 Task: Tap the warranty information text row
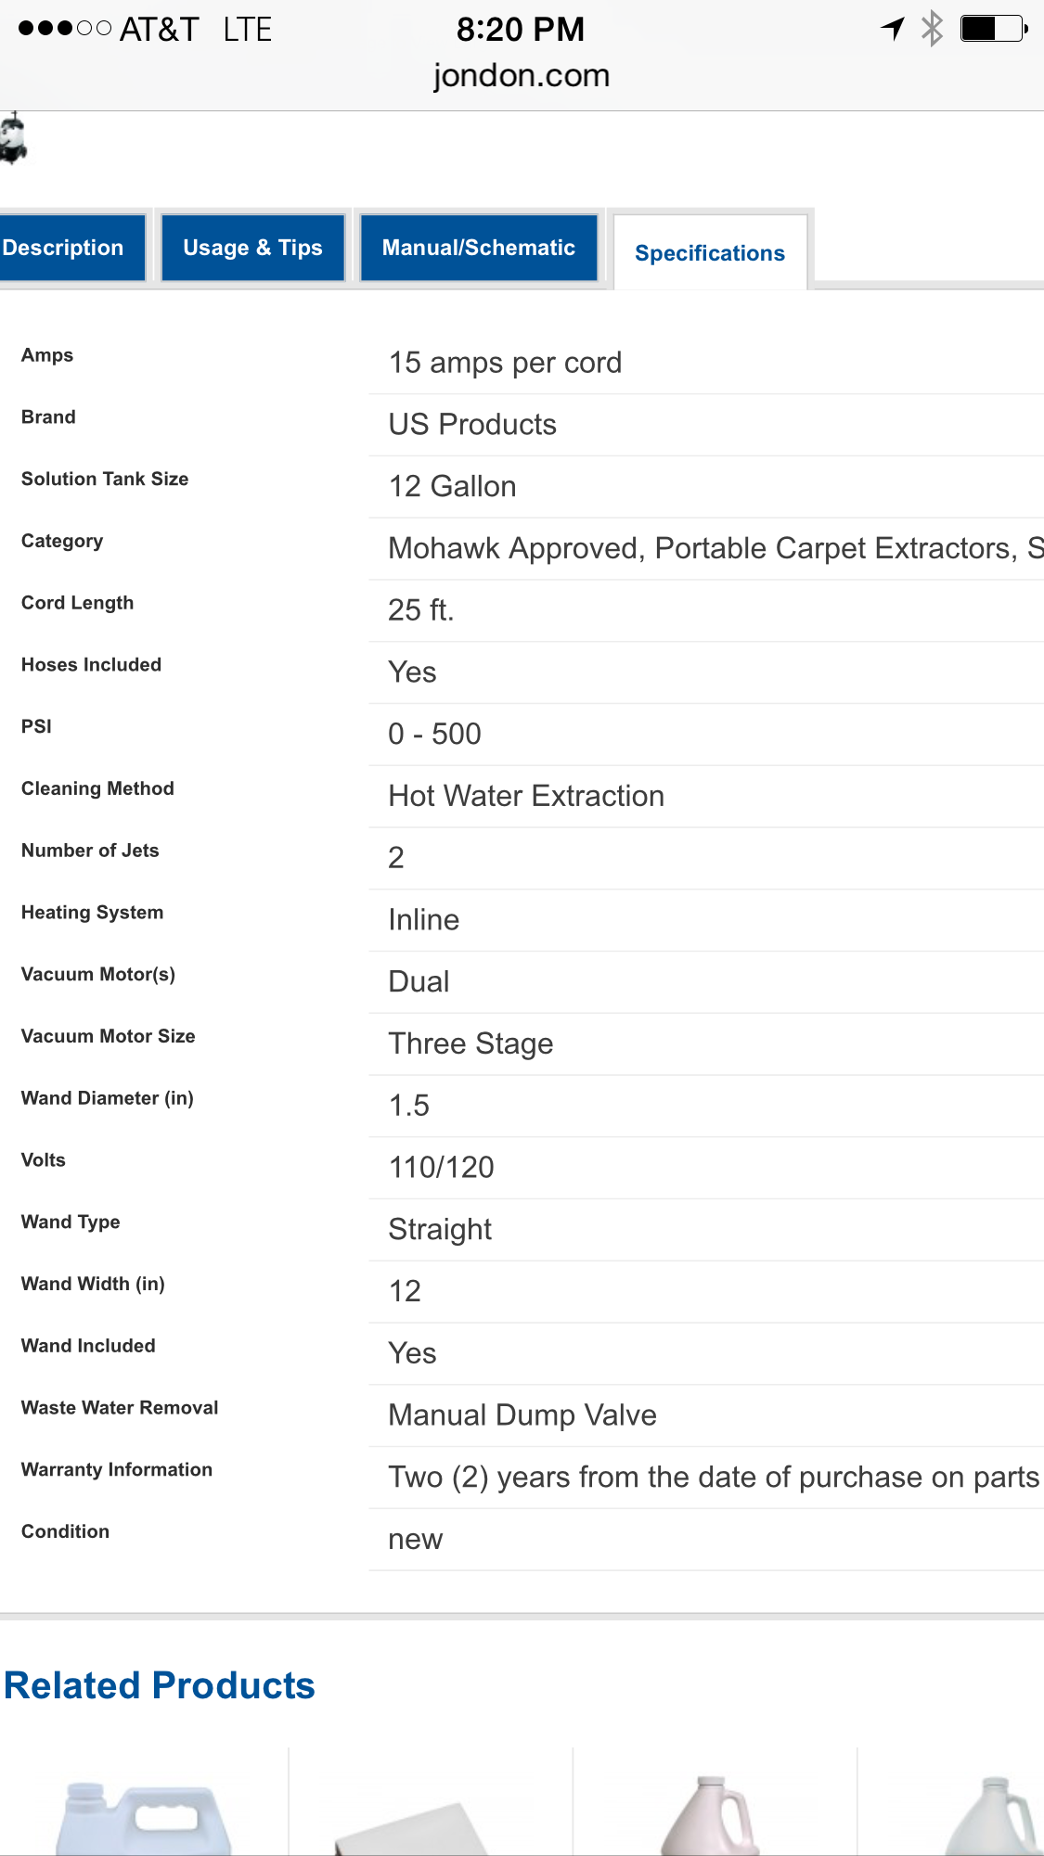point(713,1477)
